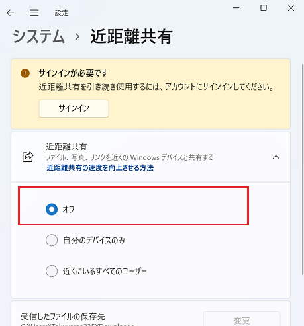Navigate to システム breadcrumb
This screenshot has width=304, height=326.
[38, 36]
